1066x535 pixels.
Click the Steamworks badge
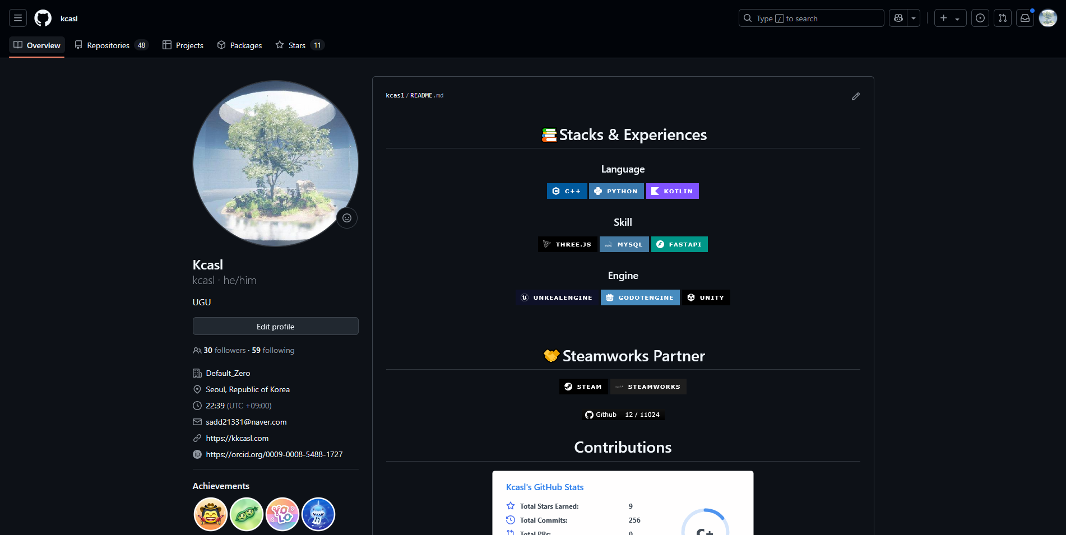click(x=648, y=387)
